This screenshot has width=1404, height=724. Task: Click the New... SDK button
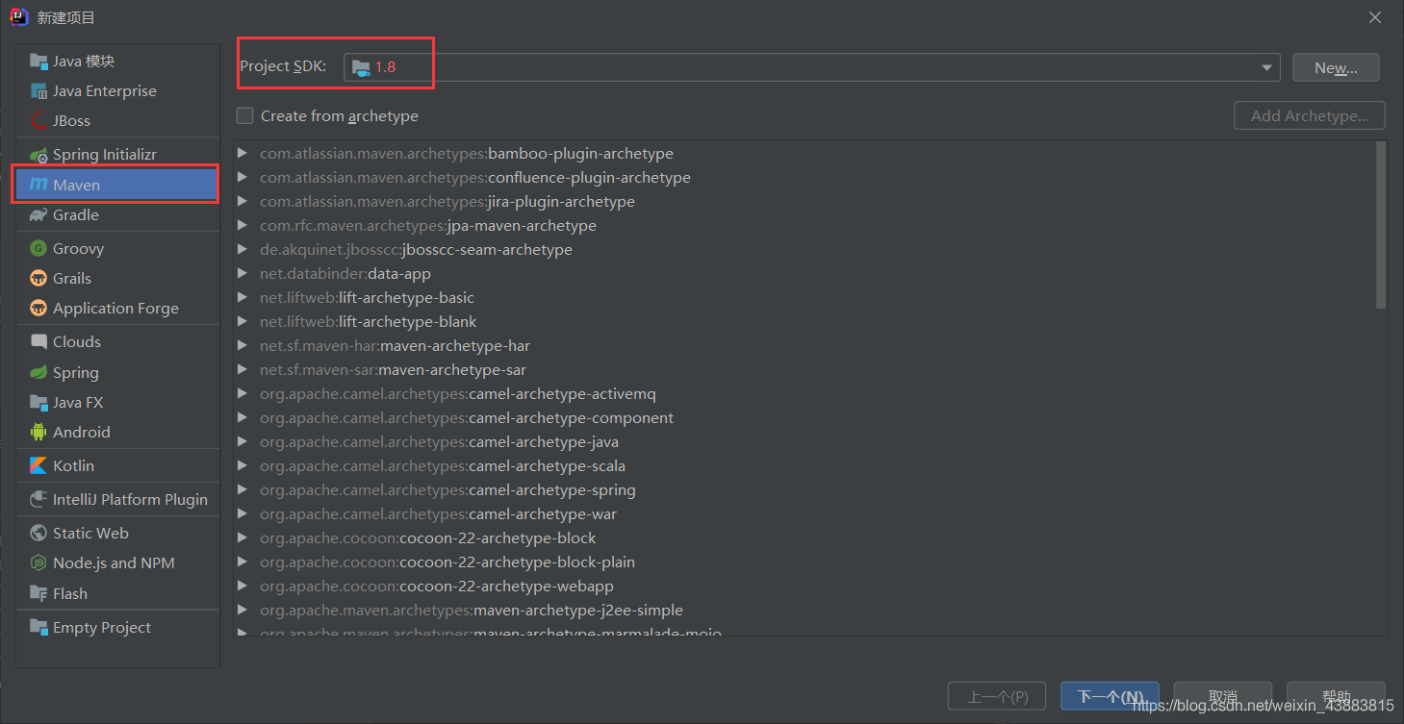pos(1336,67)
